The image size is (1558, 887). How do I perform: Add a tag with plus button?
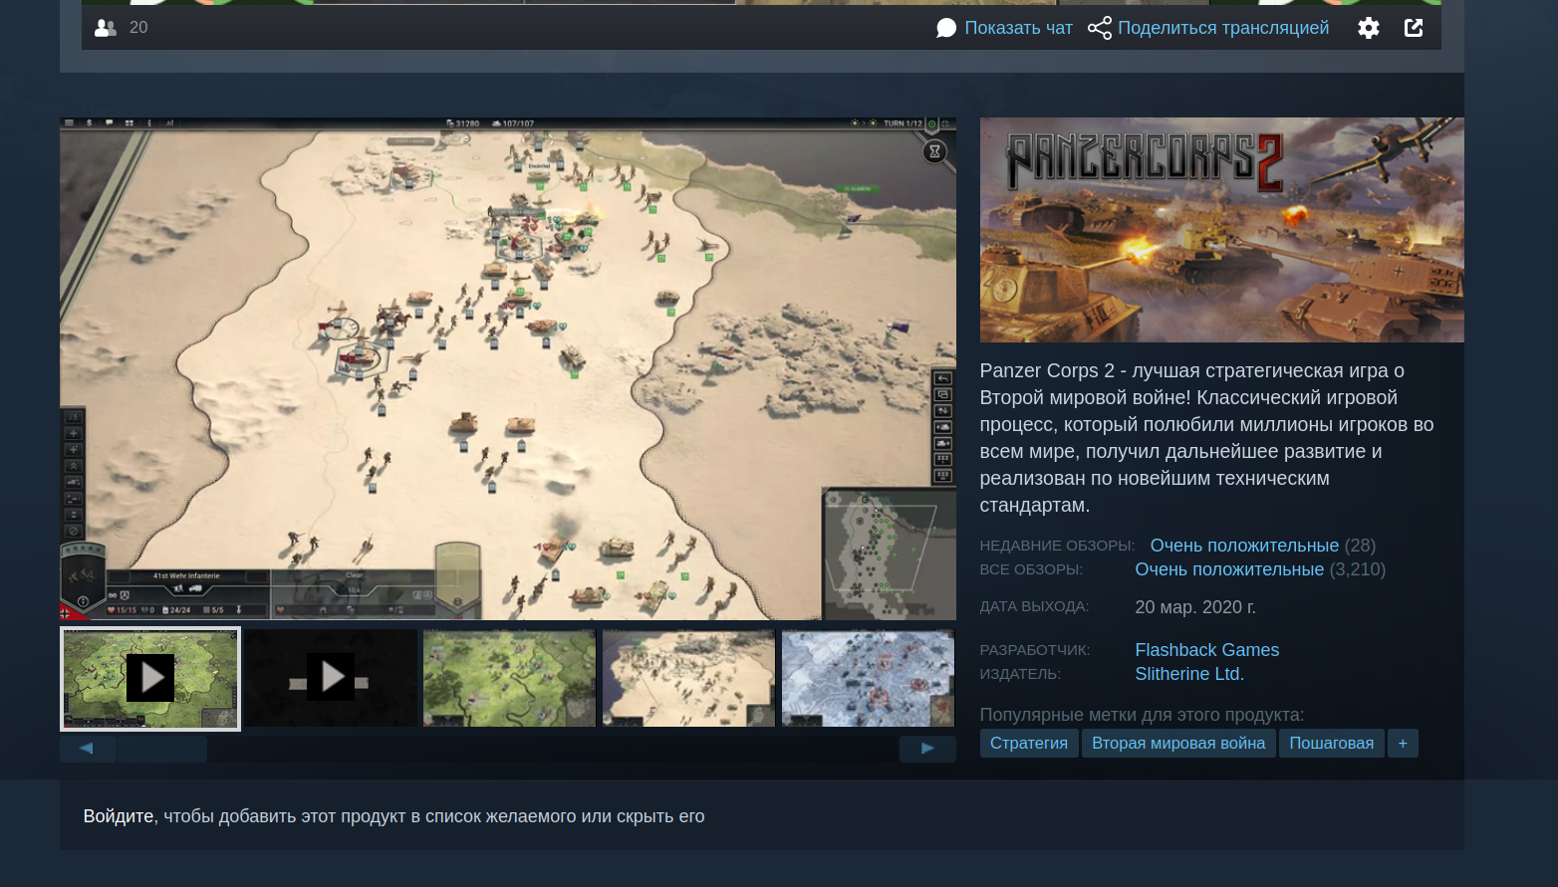click(1403, 744)
